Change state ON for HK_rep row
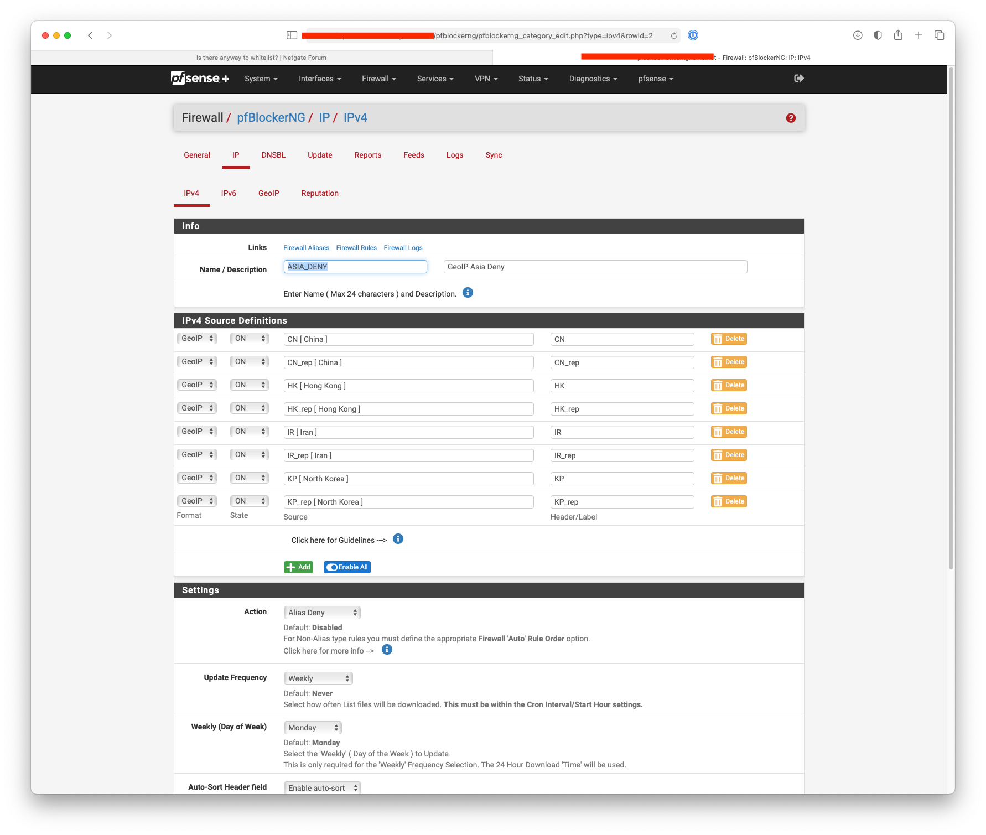Image resolution: width=986 pixels, height=835 pixels. (x=250, y=408)
